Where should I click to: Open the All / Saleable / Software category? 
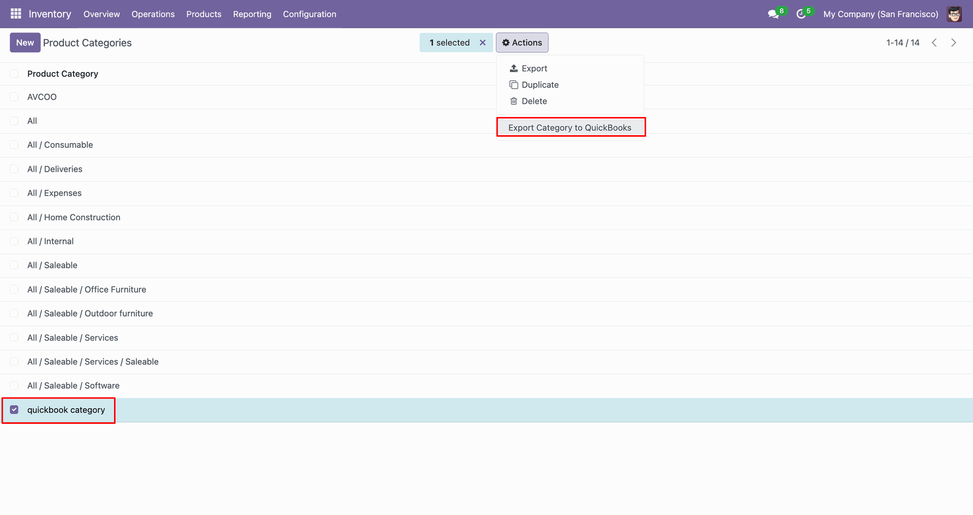(x=73, y=386)
